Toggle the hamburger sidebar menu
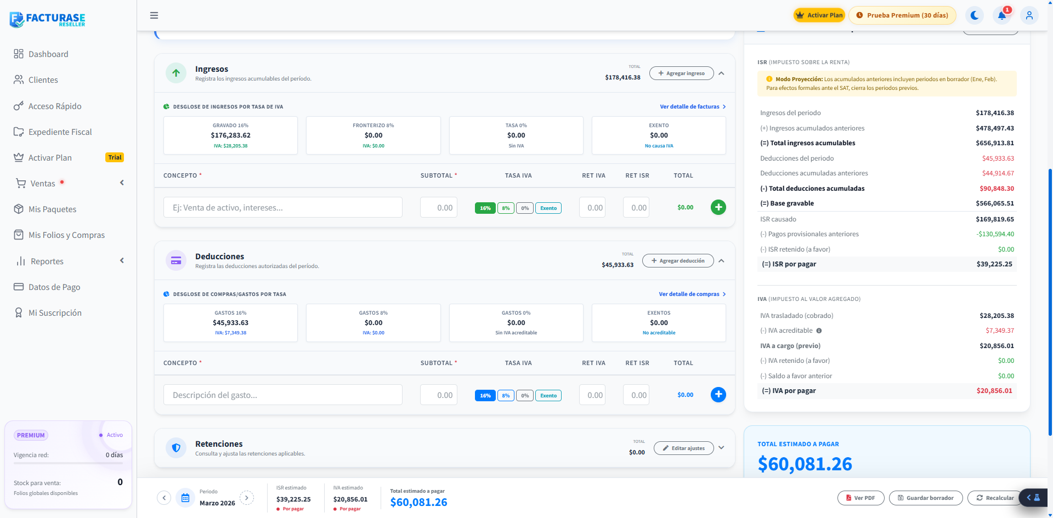Screen dimensions: 1053x518 [154, 15]
